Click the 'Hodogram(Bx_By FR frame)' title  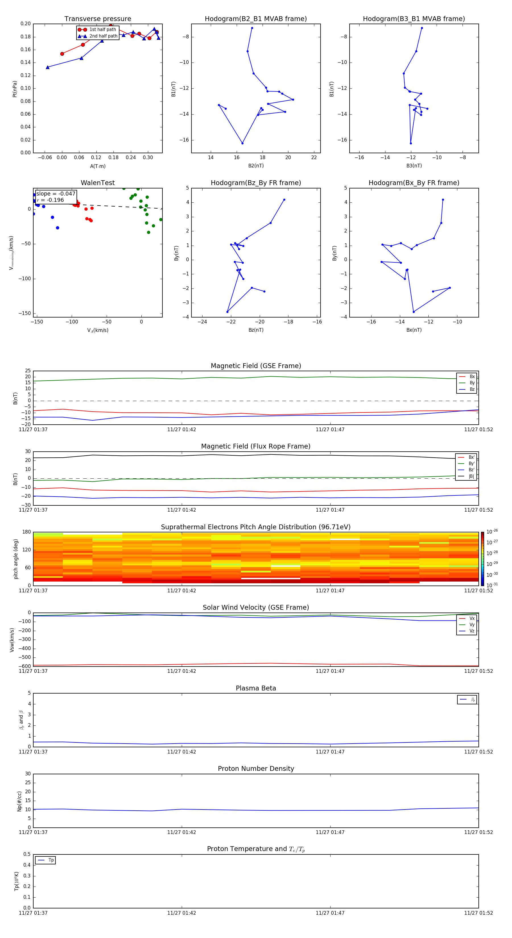(414, 183)
